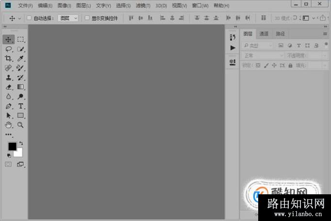Image resolution: width=331 pixels, height=221 pixels.
Task: Open the Actions panel play icon
Action: tap(232, 48)
